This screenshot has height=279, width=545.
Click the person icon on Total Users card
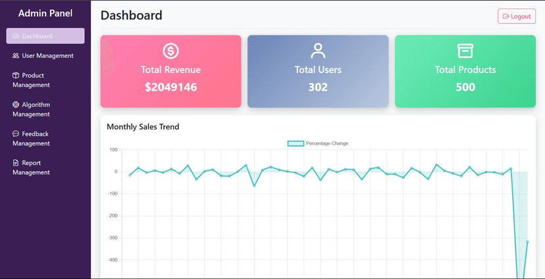tap(318, 51)
